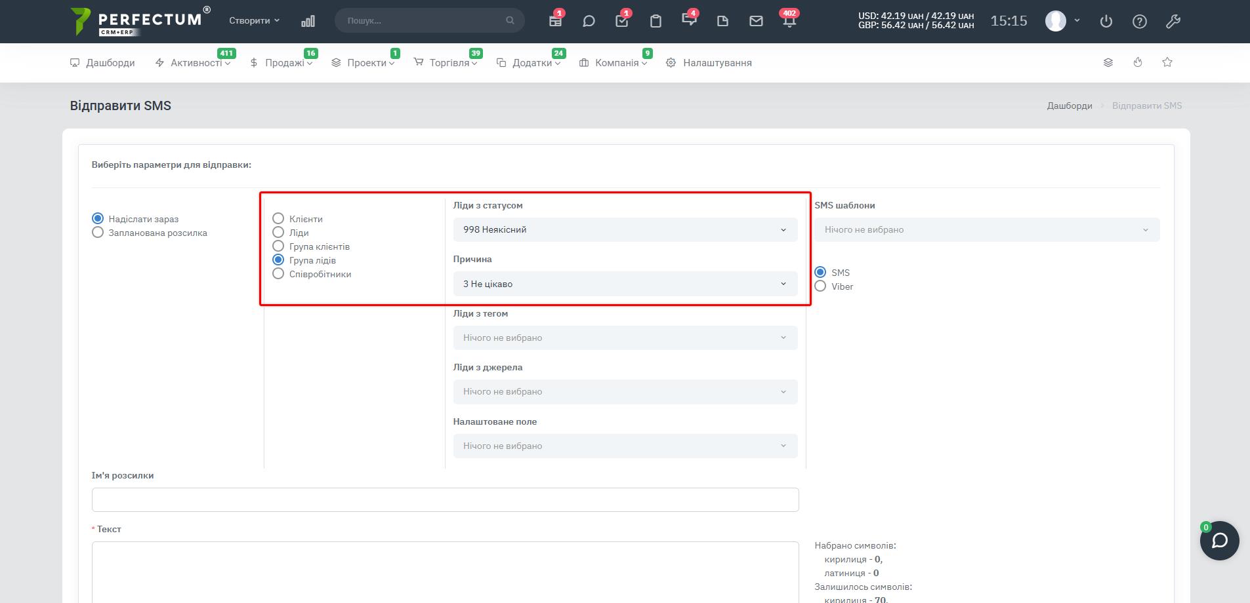Image resolution: width=1250 pixels, height=603 pixels.
Task: Click the star favorites icon
Action: point(1167,62)
